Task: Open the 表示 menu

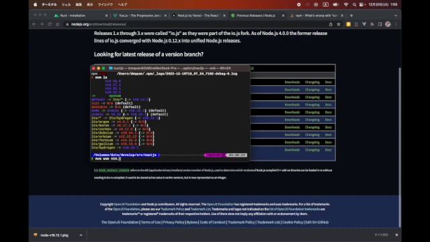Action: [x=90, y=5]
